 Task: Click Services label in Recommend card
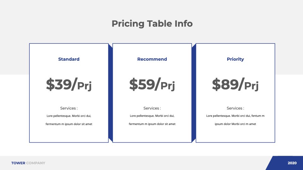pyautogui.click(x=152, y=108)
